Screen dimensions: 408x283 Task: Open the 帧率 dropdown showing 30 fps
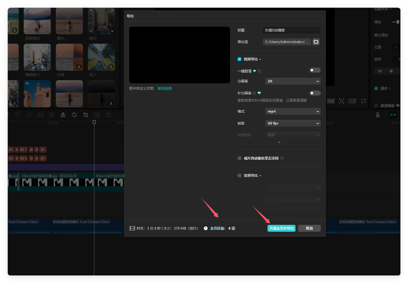(293, 123)
